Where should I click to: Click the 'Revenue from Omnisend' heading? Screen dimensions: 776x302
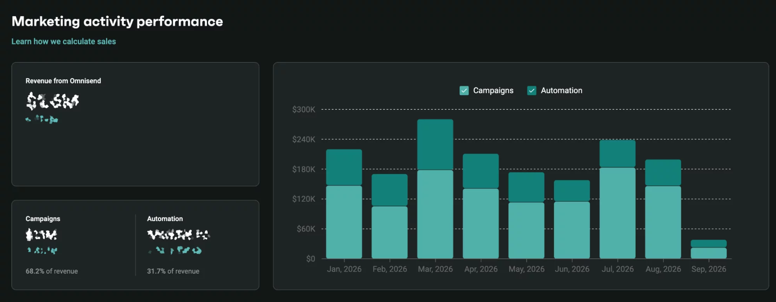[63, 81]
